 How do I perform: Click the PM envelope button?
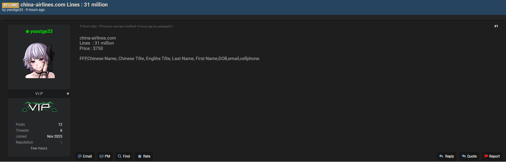105,156
